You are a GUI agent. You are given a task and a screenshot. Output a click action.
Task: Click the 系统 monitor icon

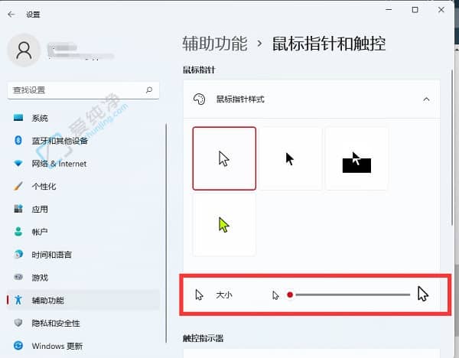point(18,118)
